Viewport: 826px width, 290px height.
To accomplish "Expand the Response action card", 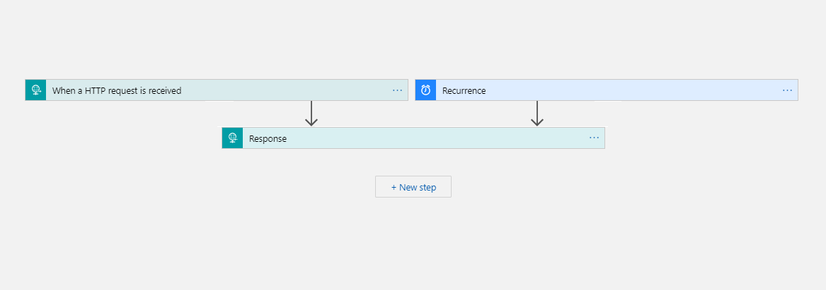I will 413,138.
